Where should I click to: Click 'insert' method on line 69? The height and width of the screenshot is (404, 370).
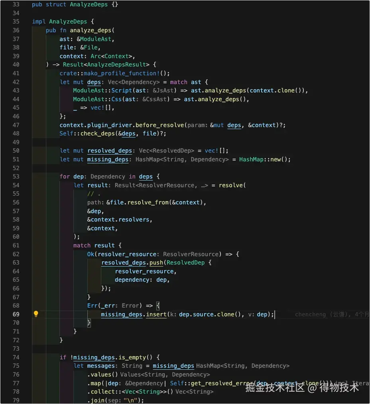(156, 314)
